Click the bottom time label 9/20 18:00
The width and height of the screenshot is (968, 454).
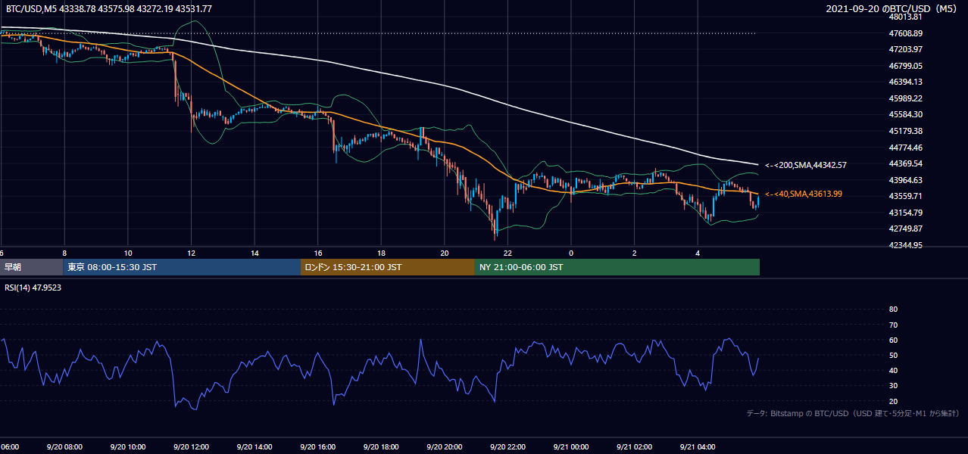[x=380, y=447]
